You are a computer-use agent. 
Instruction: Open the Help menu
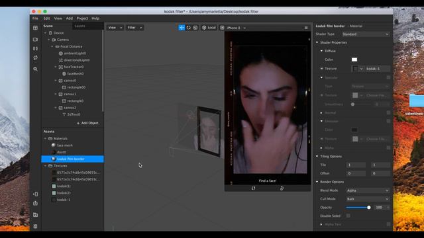95,19
